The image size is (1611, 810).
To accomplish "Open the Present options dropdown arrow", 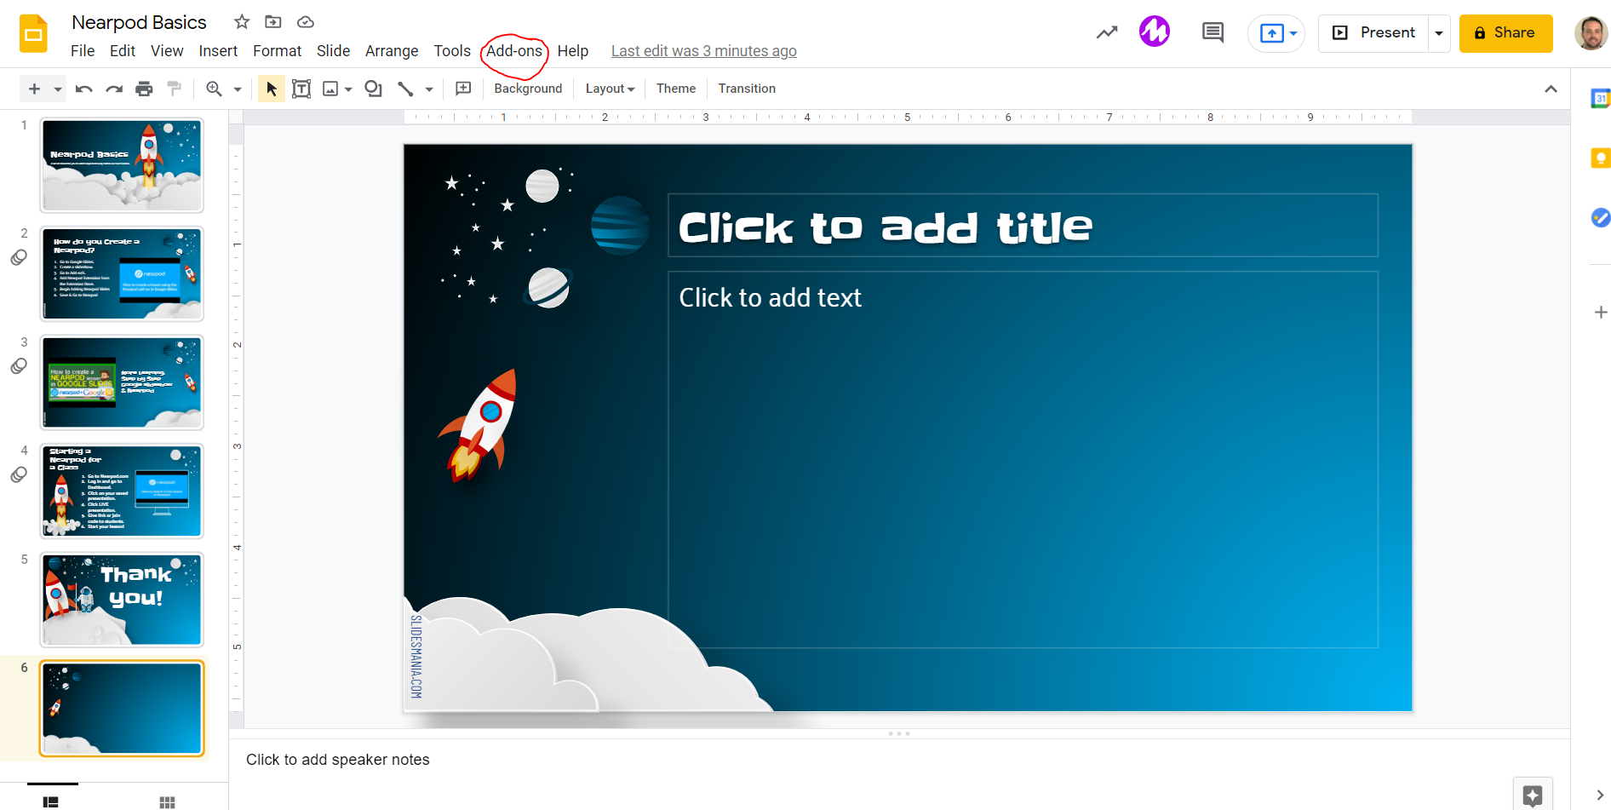I will coord(1439,33).
